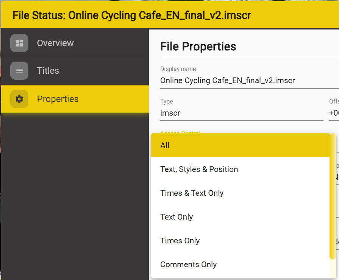Click the Display name input field
The height and width of the screenshot is (280, 339).
(250, 80)
